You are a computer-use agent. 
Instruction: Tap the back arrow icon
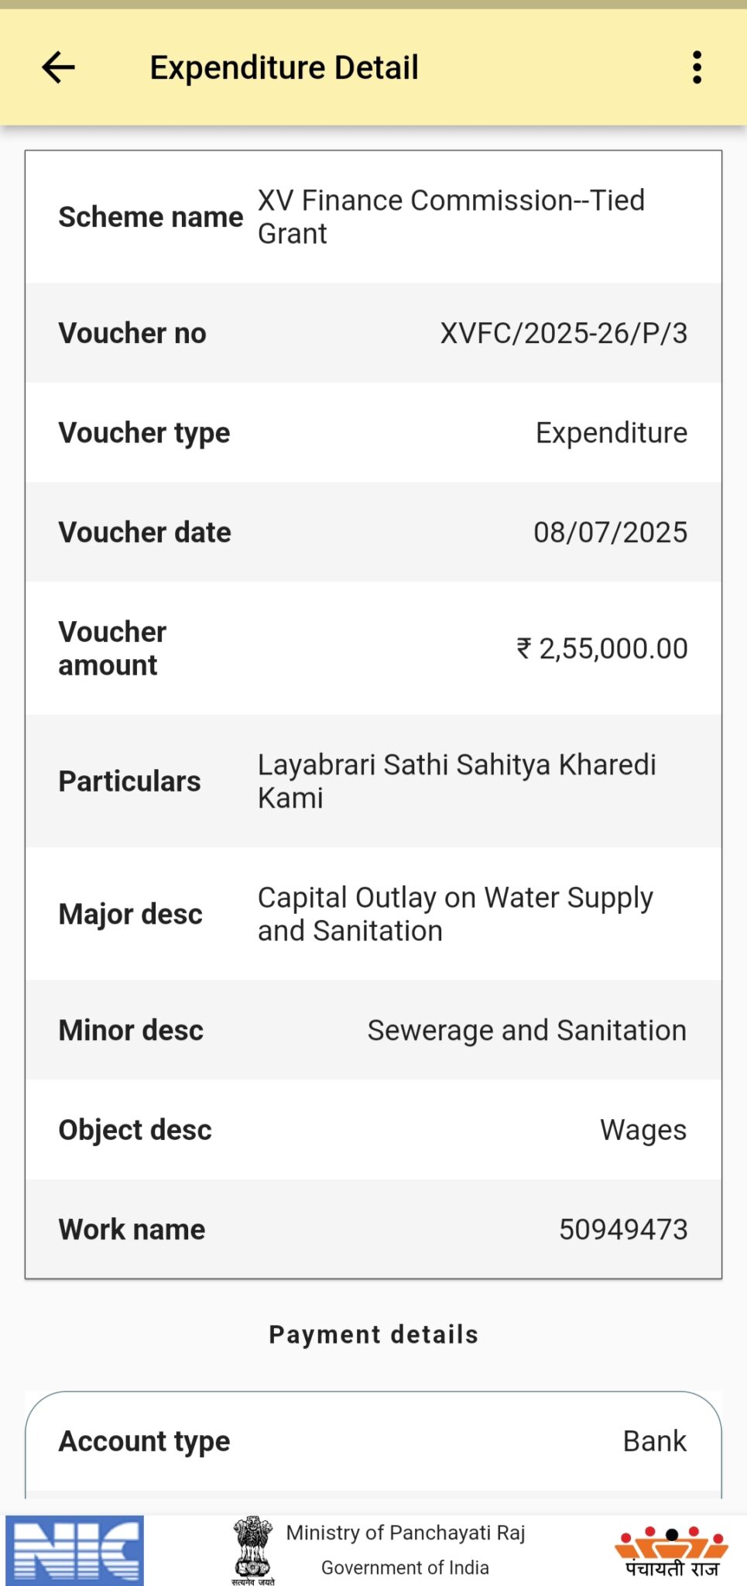(x=58, y=67)
